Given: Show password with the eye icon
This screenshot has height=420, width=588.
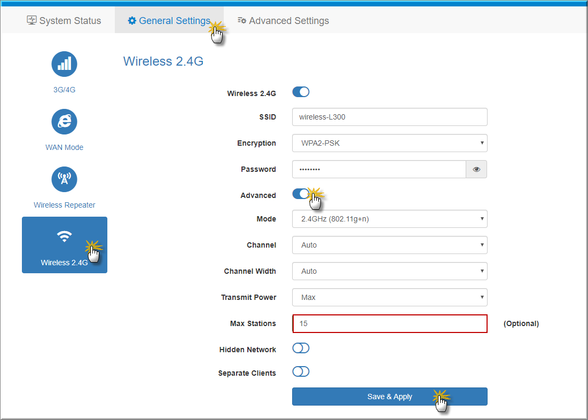Looking at the screenshot, I should 476,169.
